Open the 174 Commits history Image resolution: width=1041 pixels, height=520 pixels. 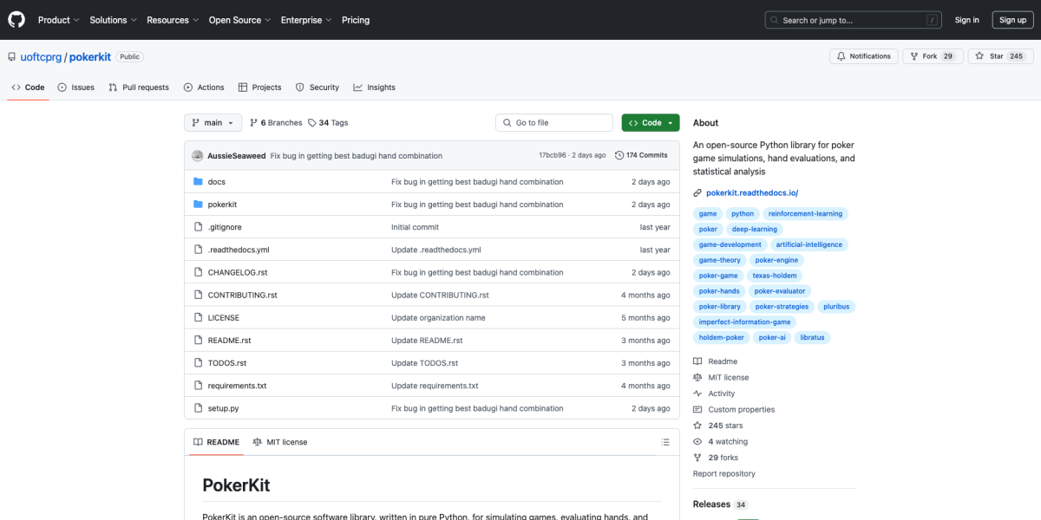pos(641,156)
